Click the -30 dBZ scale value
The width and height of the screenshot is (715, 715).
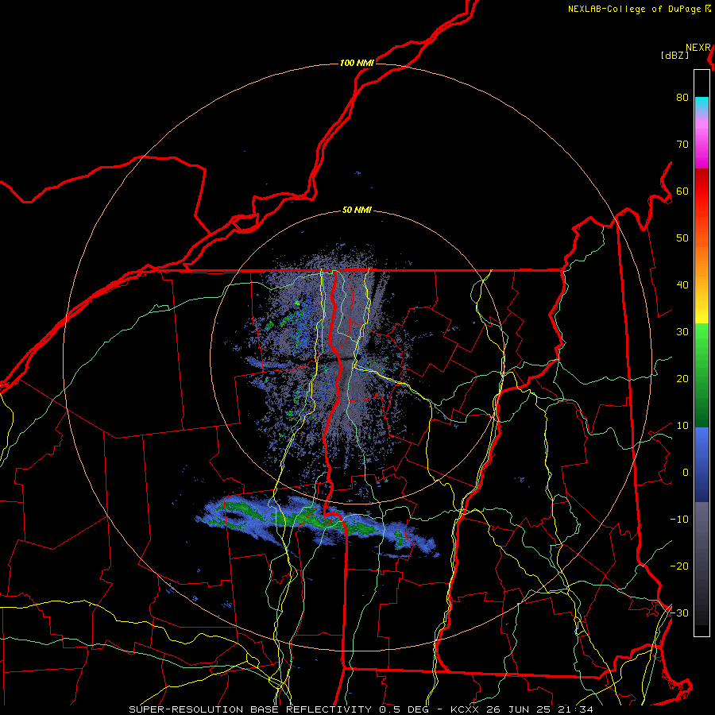pos(679,613)
